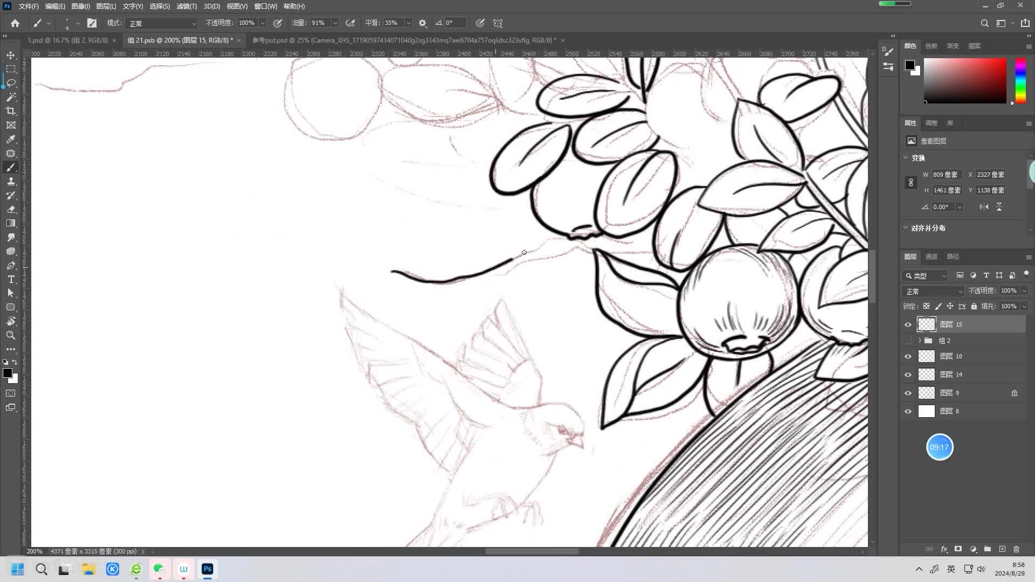Select 图层 9 layer thumbnail
1035x582 pixels.
coord(926,393)
